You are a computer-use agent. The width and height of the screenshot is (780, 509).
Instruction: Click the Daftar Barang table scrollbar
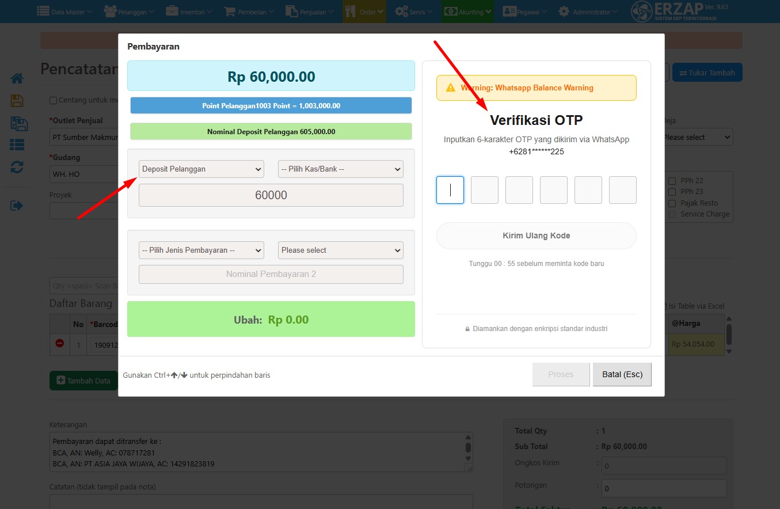point(729,335)
